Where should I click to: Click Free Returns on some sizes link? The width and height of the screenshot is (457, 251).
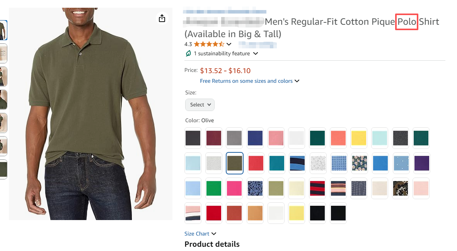click(246, 81)
